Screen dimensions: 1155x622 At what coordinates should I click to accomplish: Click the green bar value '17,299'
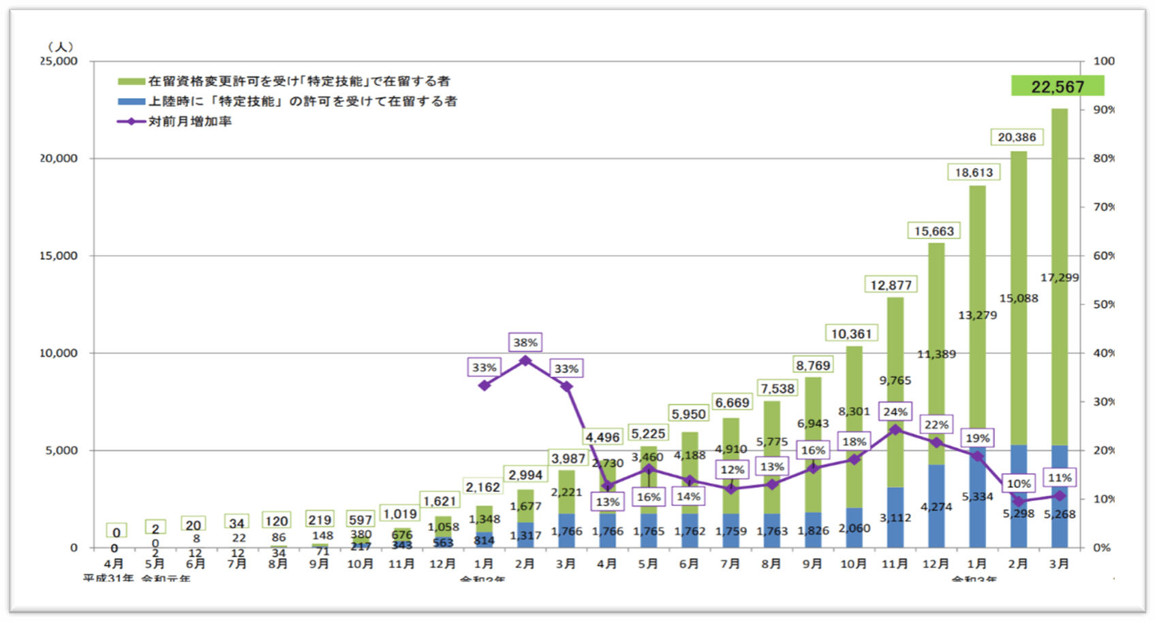pyautogui.click(x=1060, y=278)
